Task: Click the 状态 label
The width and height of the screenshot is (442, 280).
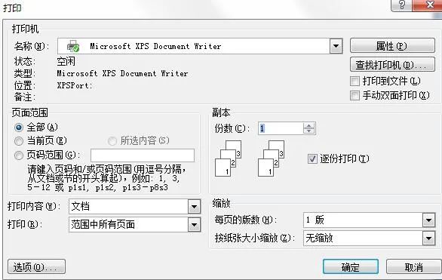Action: point(25,61)
